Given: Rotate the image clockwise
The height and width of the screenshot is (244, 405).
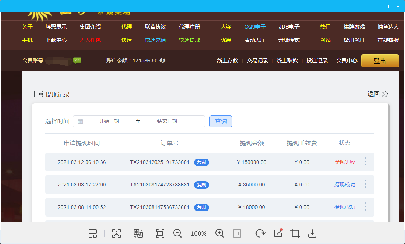Looking at the screenshot, I should 260,233.
